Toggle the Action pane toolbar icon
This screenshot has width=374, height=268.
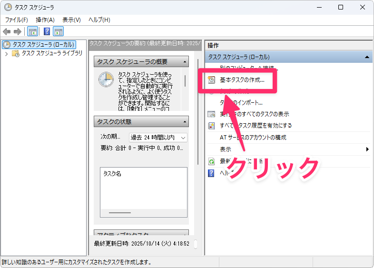(x=59, y=32)
